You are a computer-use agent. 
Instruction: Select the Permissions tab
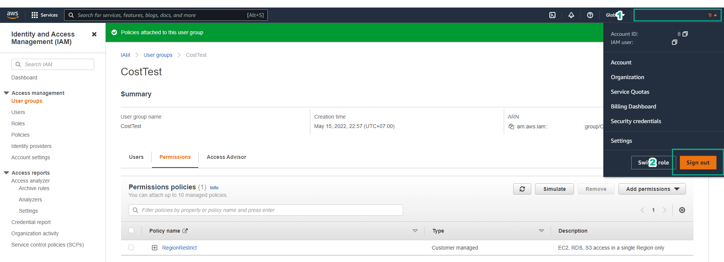coord(175,157)
